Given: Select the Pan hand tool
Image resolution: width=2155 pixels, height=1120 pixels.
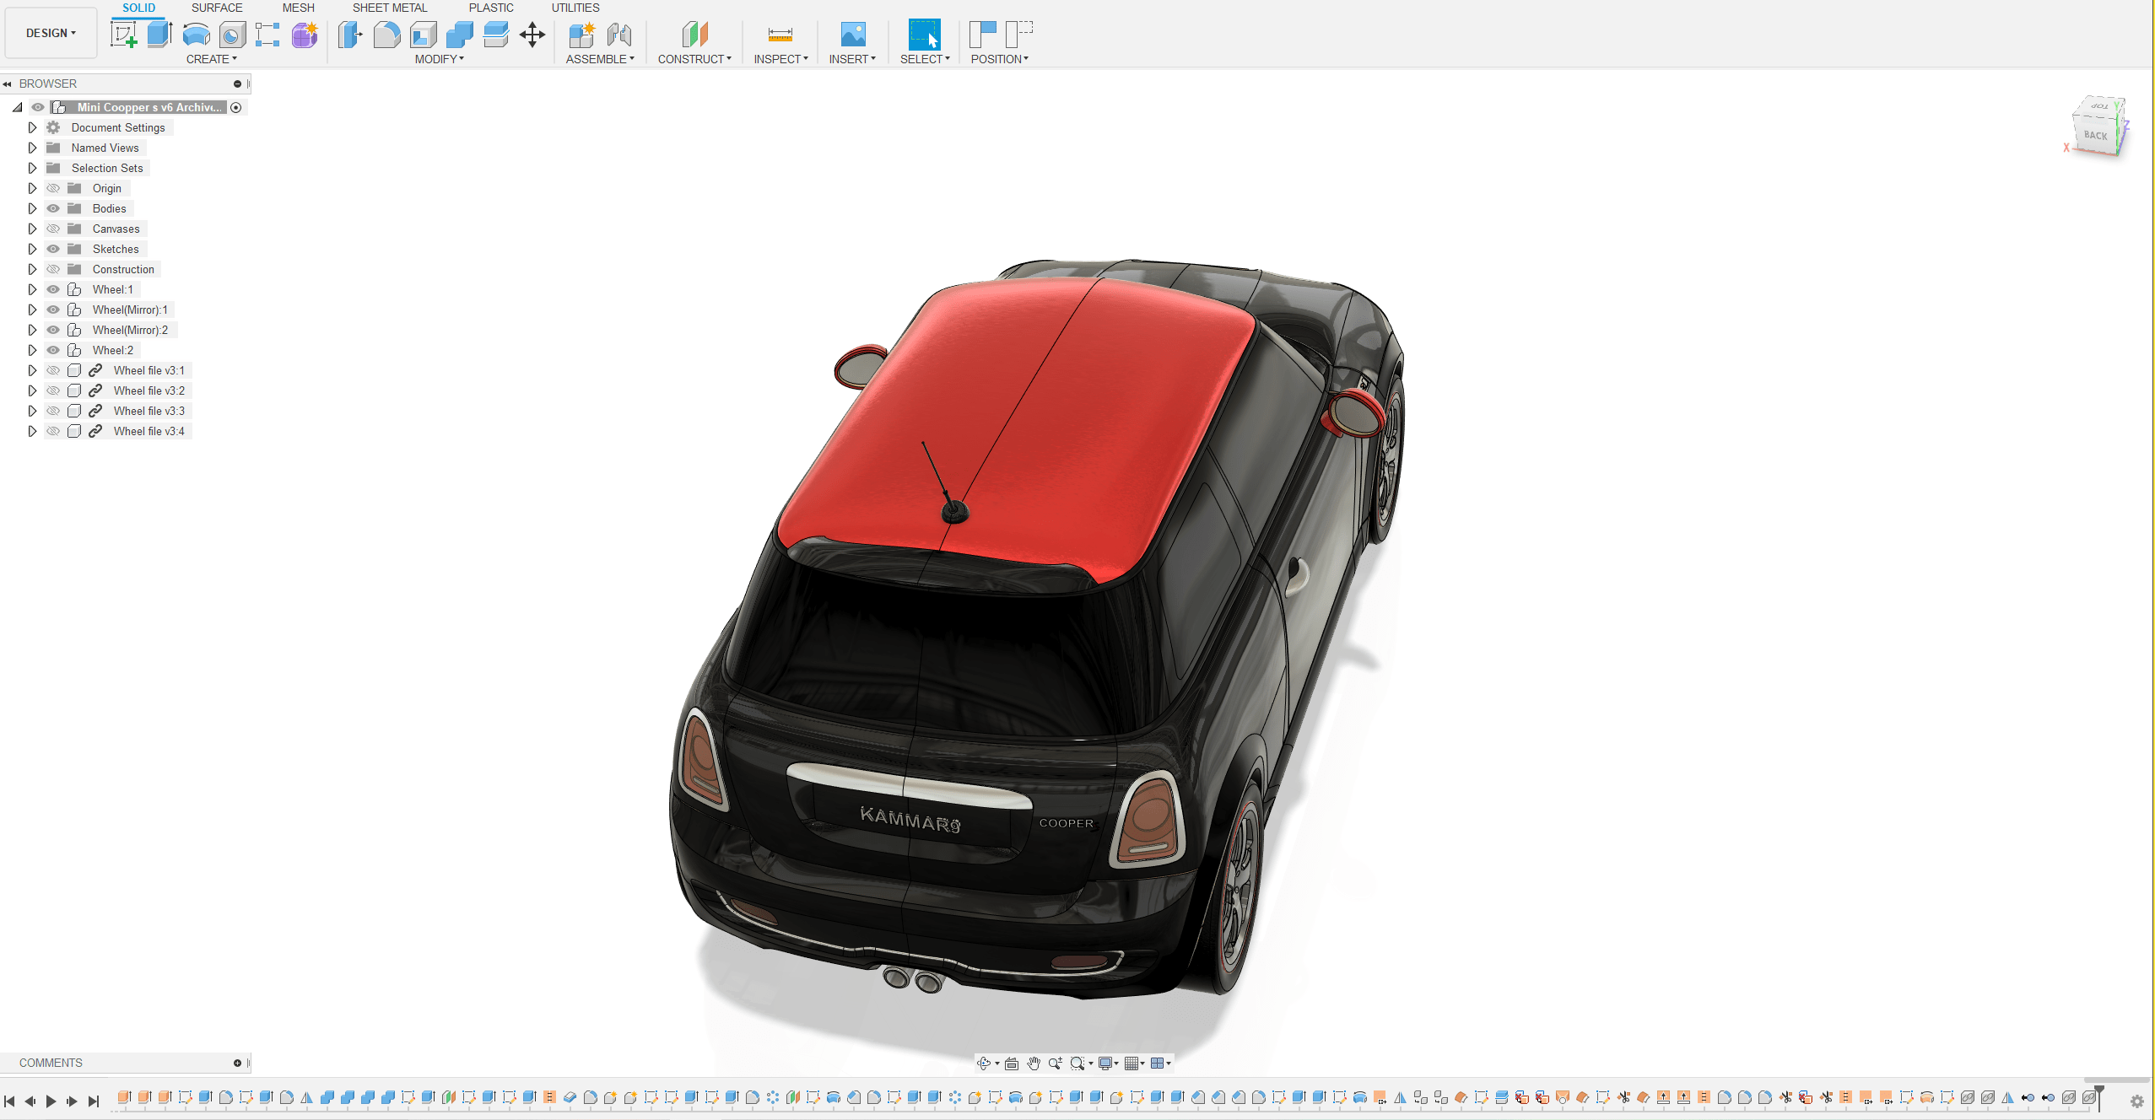Looking at the screenshot, I should pyautogui.click(x=1034, y=1063).
